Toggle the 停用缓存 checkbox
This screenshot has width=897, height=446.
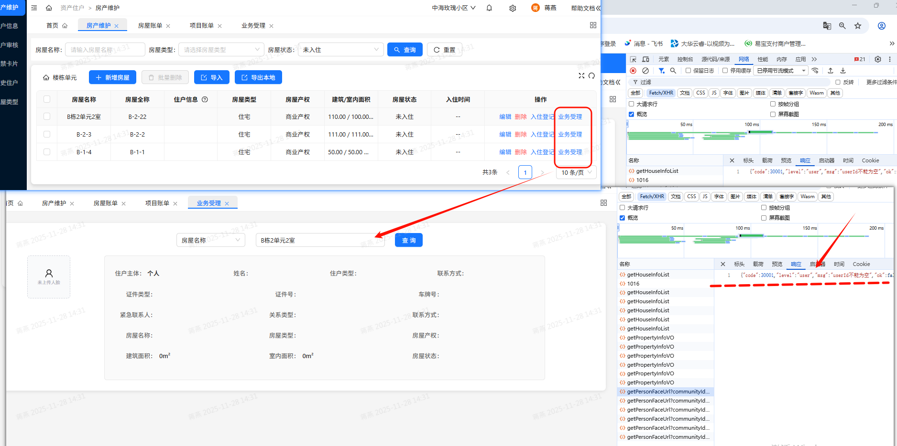(x=725, y=71)
